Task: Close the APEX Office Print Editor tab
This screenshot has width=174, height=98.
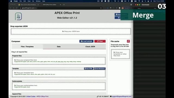Action: pyautogui.click(x=60, y=5)
